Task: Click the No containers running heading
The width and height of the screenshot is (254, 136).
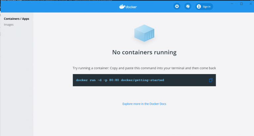Action: (x=144, y=52)
